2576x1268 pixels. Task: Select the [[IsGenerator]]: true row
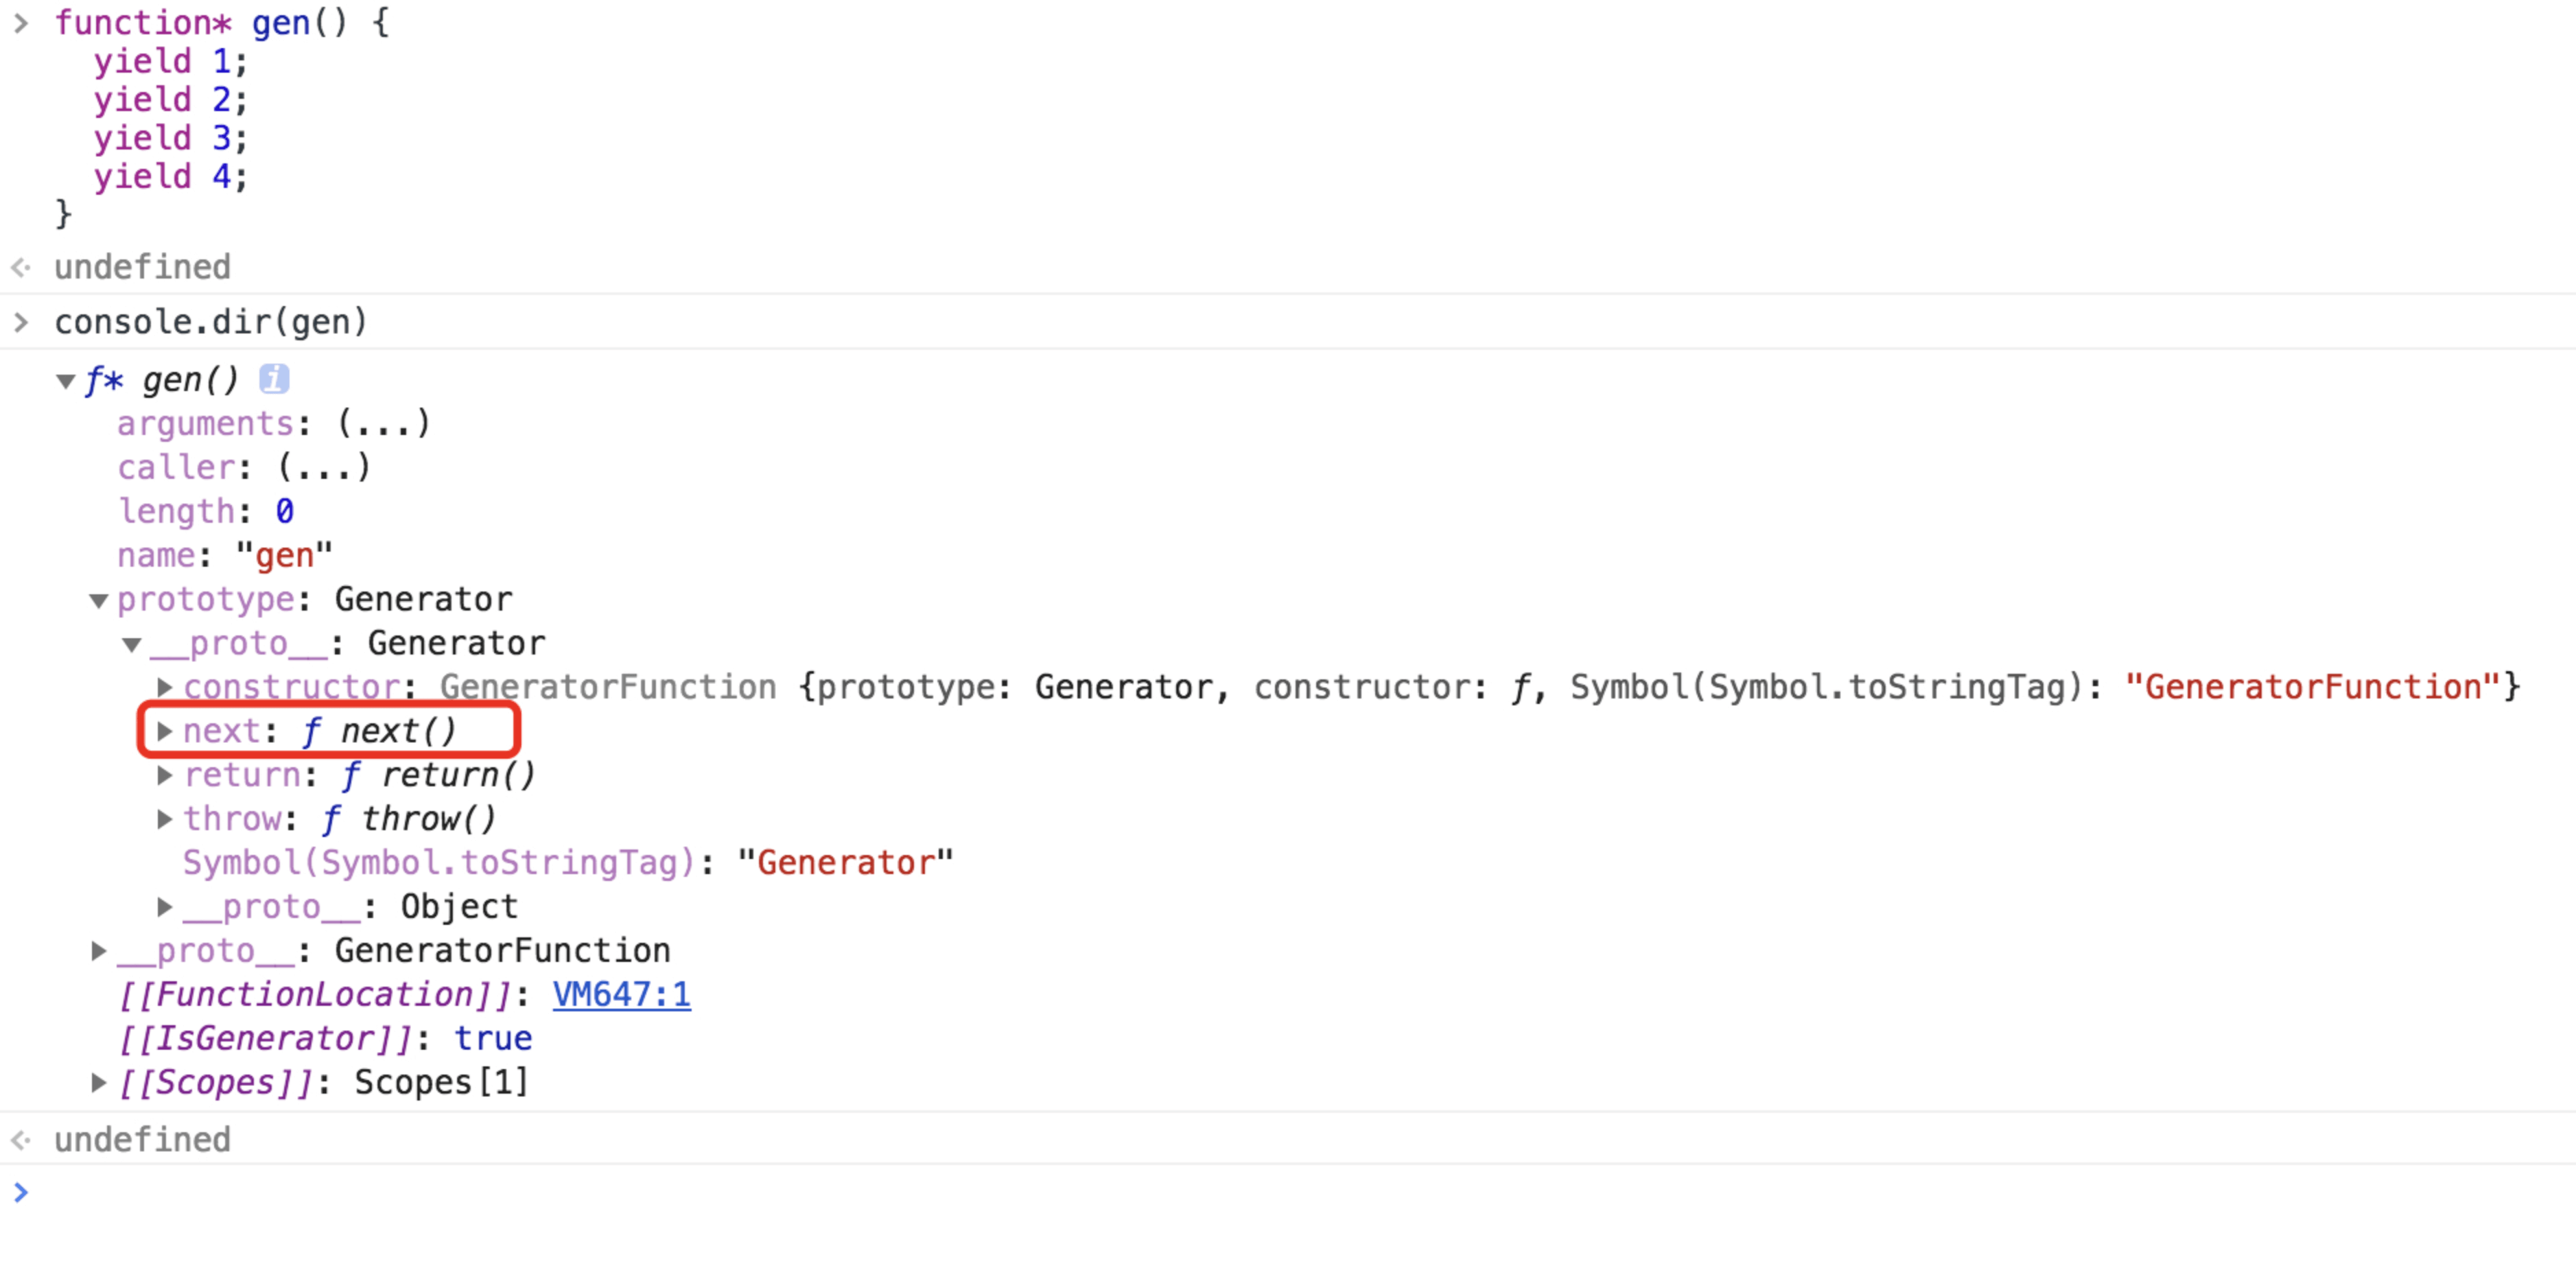(325, 1038)
